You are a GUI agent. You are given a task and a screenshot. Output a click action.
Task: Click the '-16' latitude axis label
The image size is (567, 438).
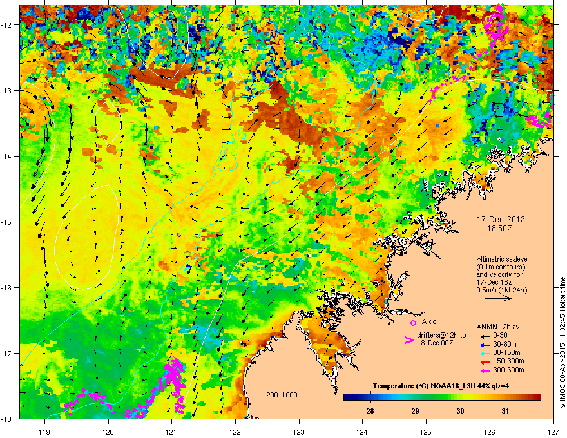pos(7,288)
